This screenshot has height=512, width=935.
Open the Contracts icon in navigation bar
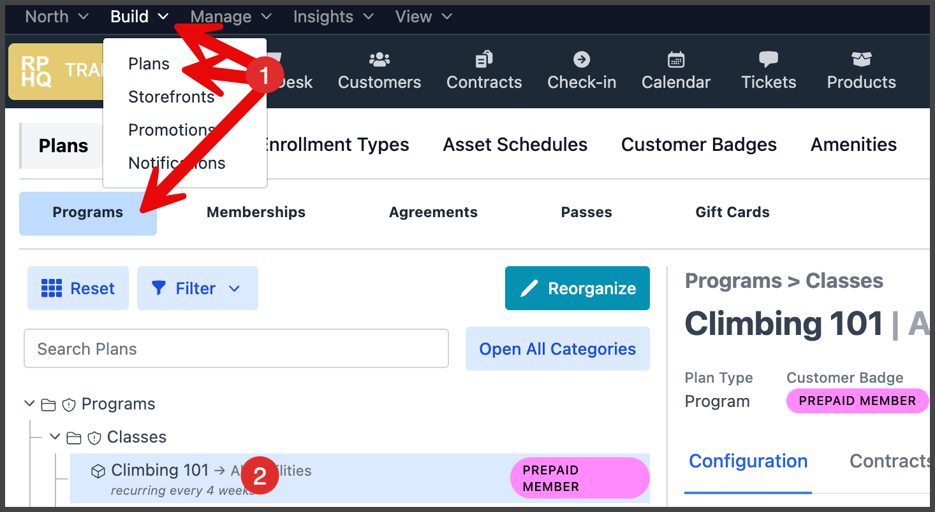(x=484, y=60)
